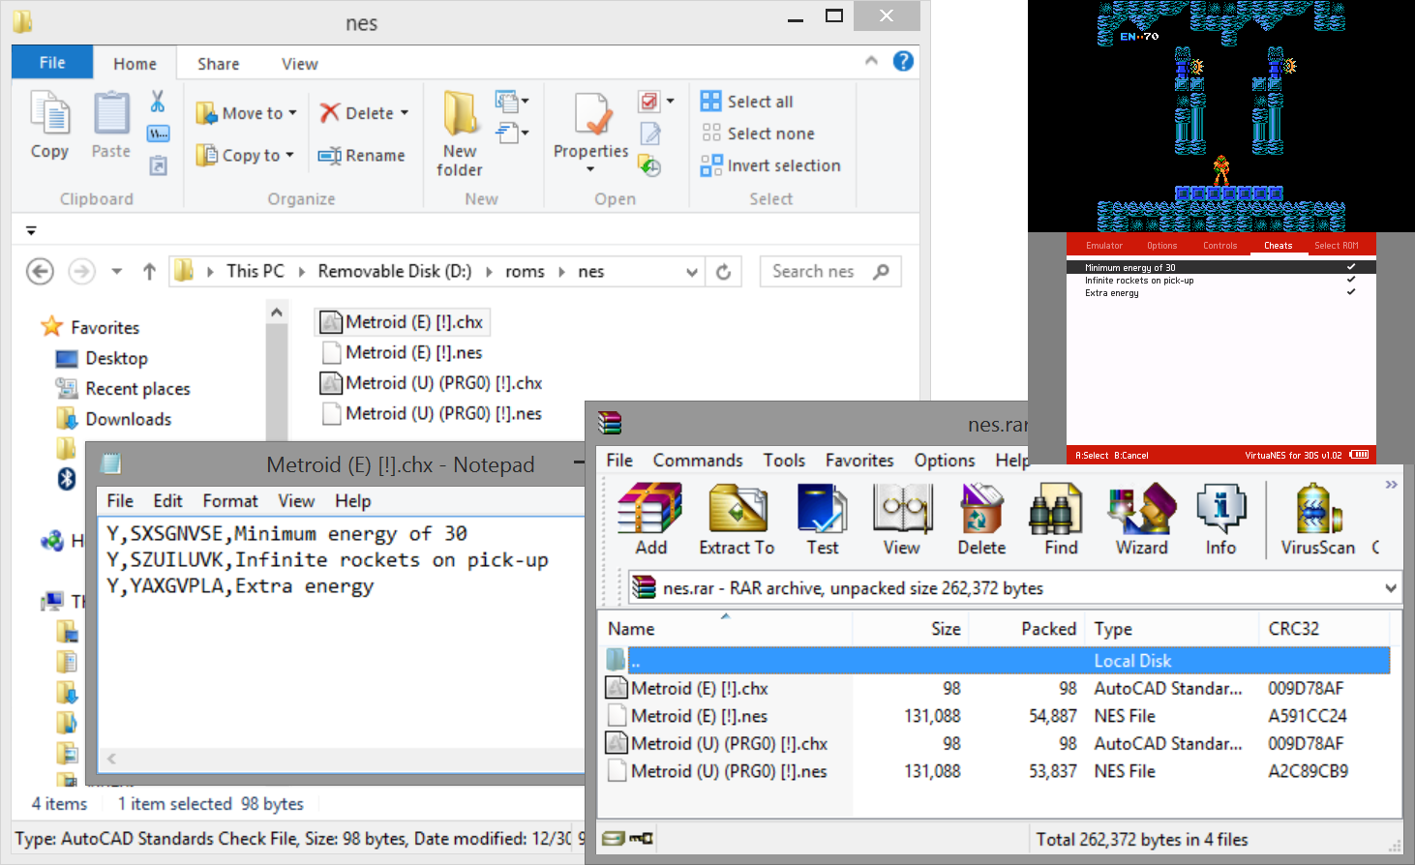Go up one folder with Up arrow
This screenshot has height=865, width=1415.
click(149, 272)
